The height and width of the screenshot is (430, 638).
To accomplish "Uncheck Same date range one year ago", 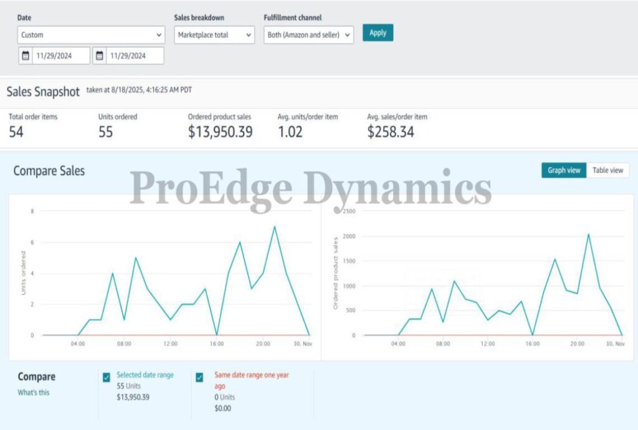I will (199, 377).
